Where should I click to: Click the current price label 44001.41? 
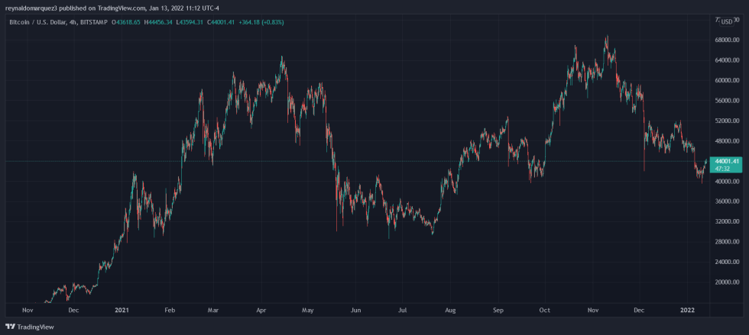(x=724, y=161)
